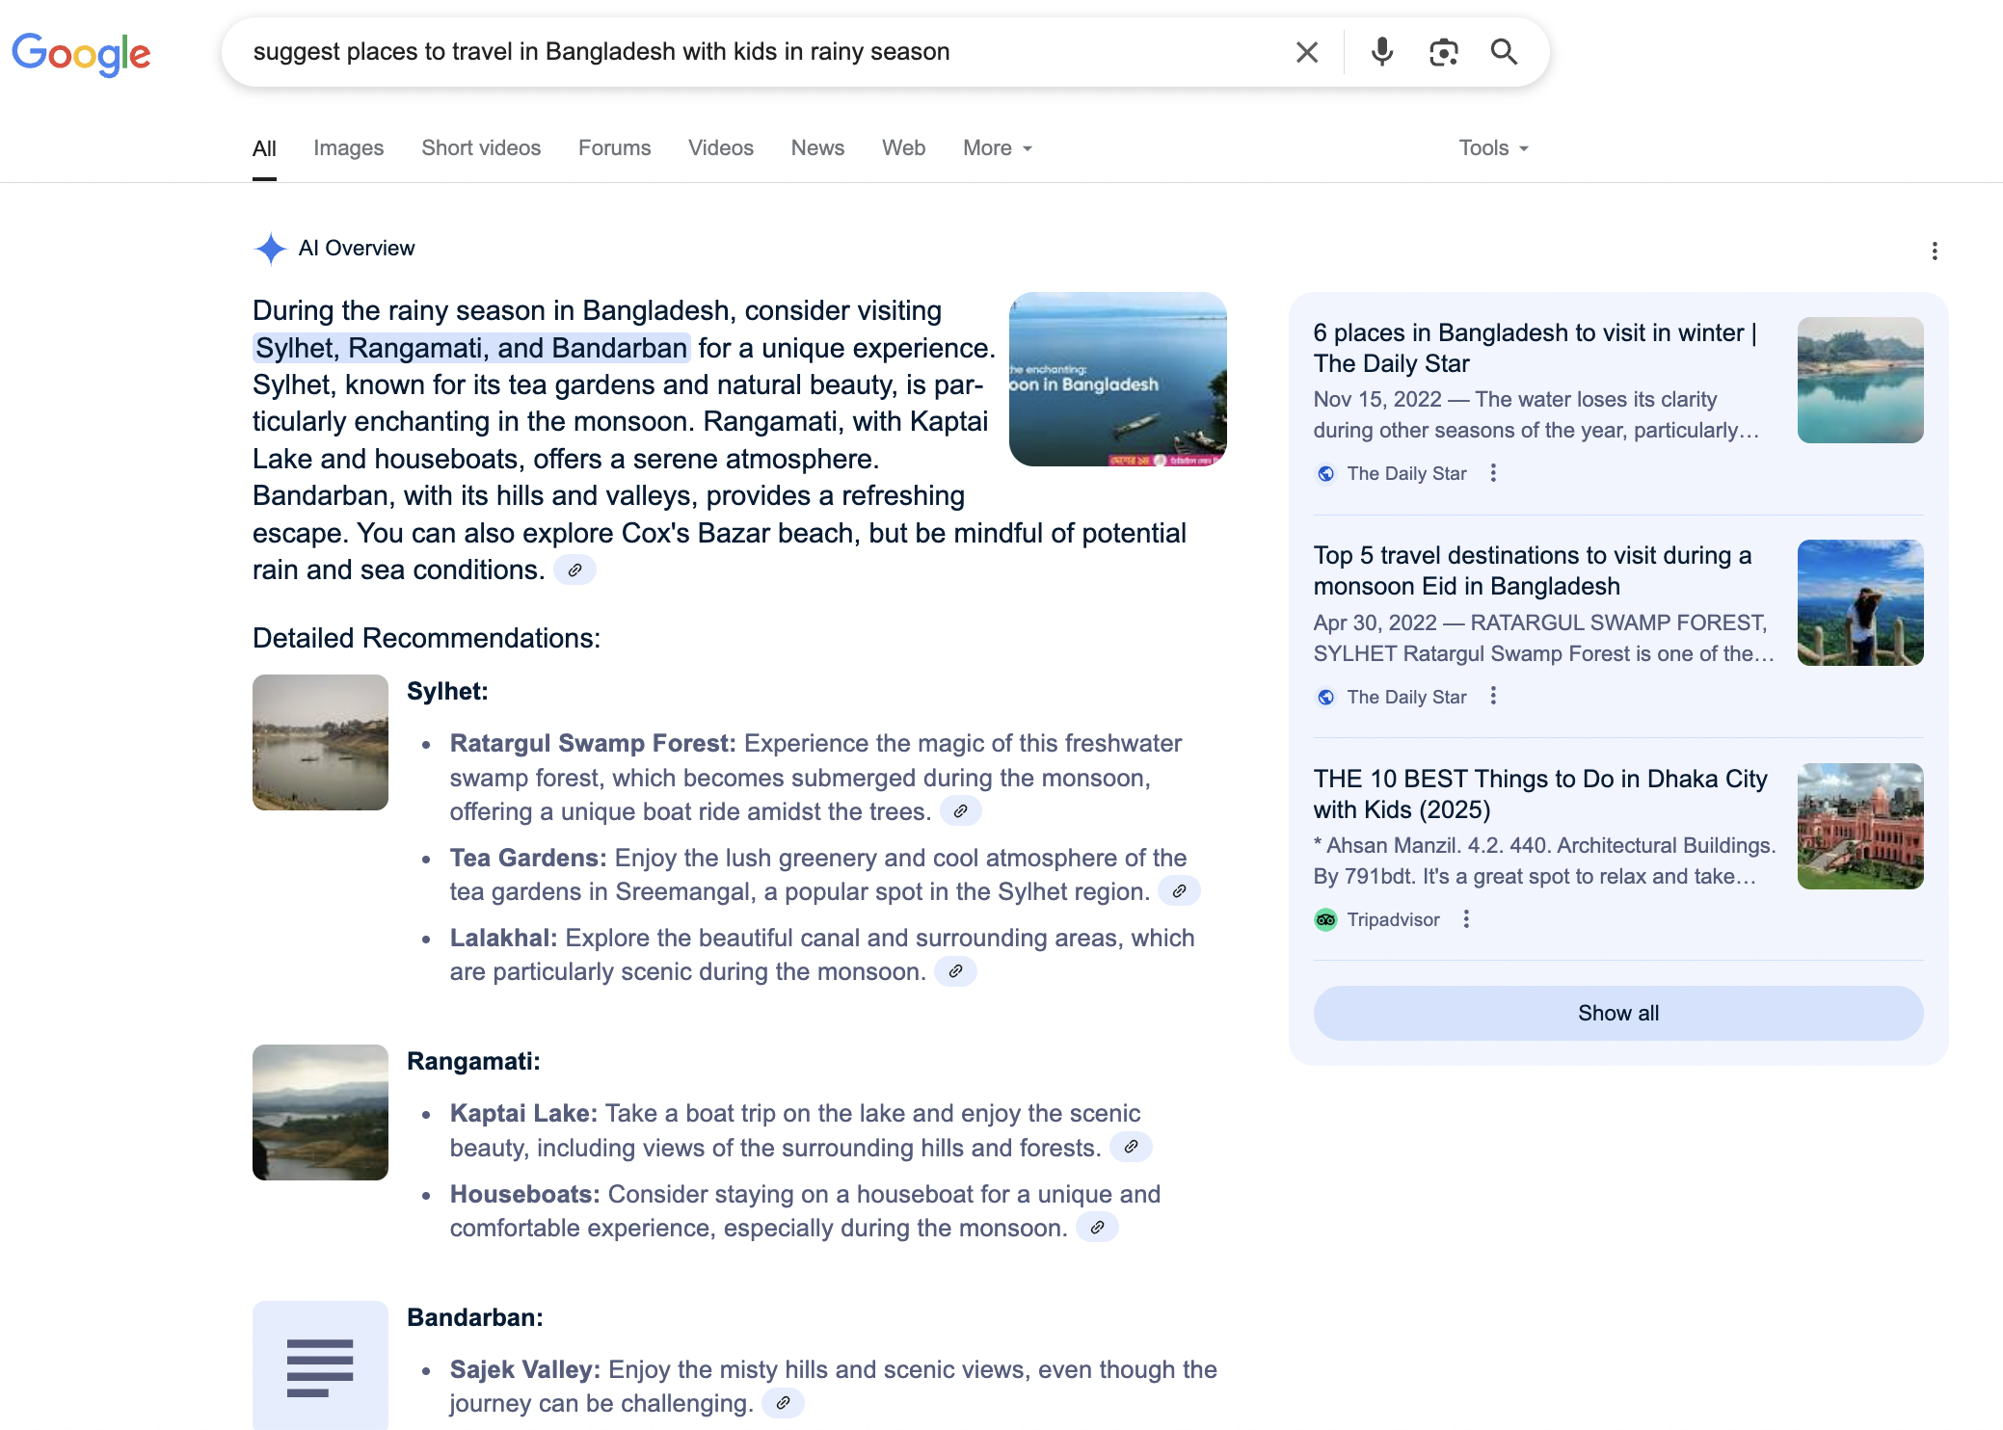
Task: Click the 'Bandarban:' section heading
Action: coord(474,1317)
